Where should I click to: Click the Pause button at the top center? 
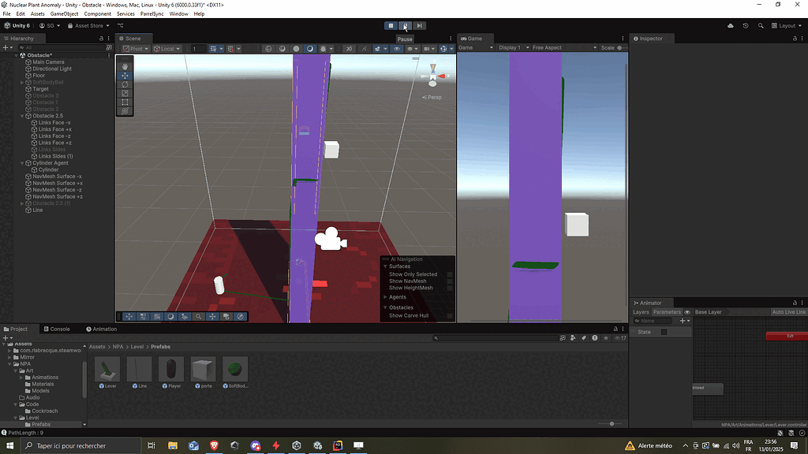point(404,25)
